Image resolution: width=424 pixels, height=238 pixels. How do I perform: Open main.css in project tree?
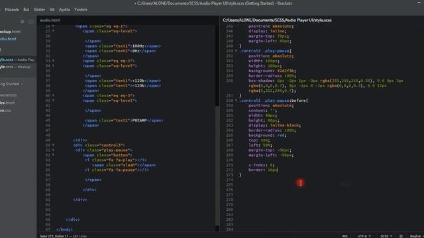tap(5, 110)
